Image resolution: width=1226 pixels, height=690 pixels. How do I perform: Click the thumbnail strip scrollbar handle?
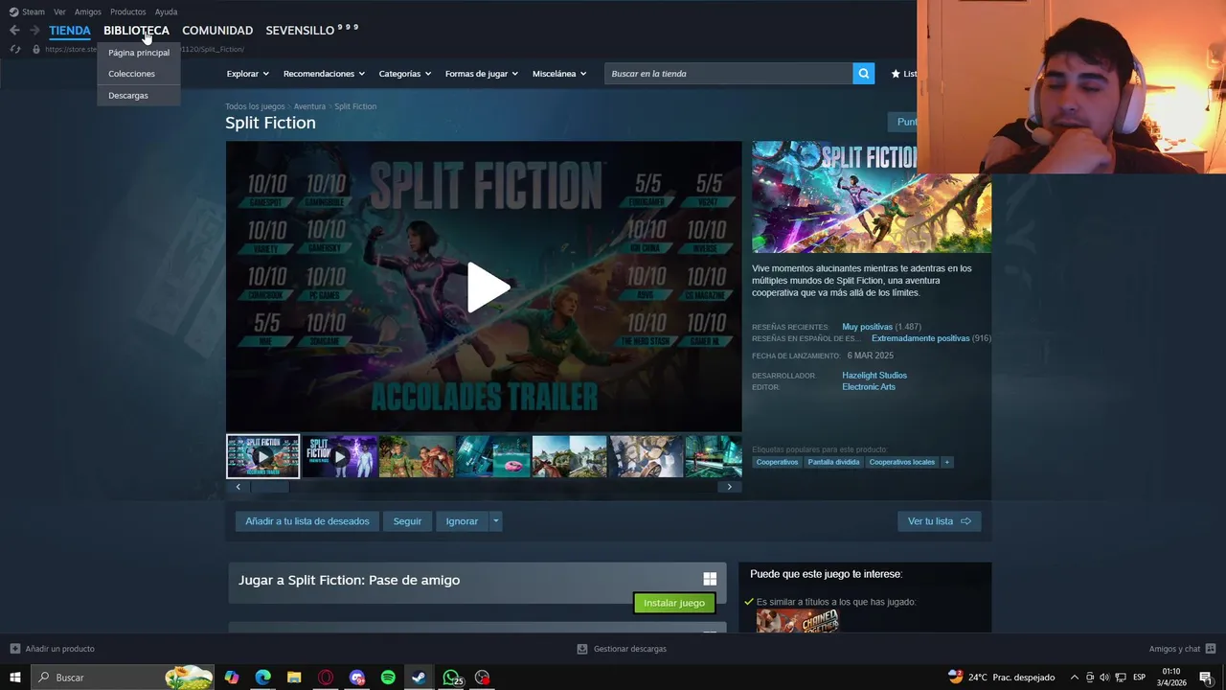pyautogui.click(x=270, y=487)
